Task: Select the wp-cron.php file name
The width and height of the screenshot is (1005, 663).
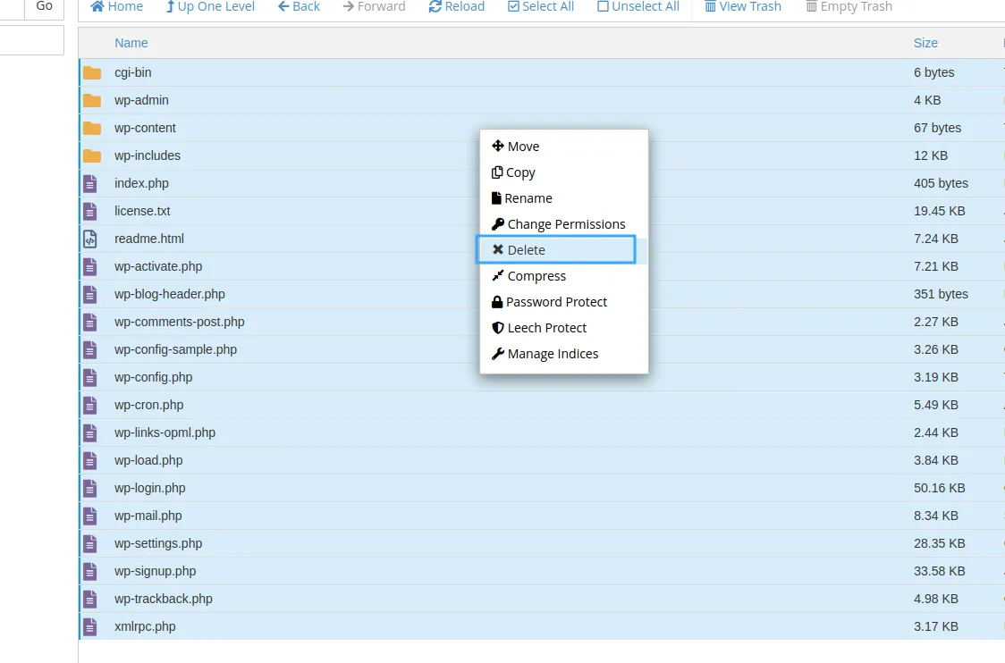Action: coord(148,405)
